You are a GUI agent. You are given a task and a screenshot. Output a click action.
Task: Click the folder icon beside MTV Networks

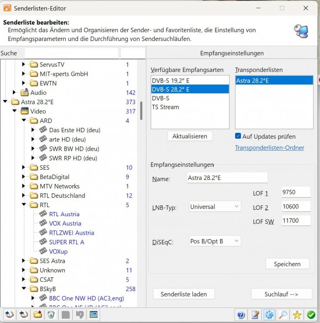coord(34,186)
